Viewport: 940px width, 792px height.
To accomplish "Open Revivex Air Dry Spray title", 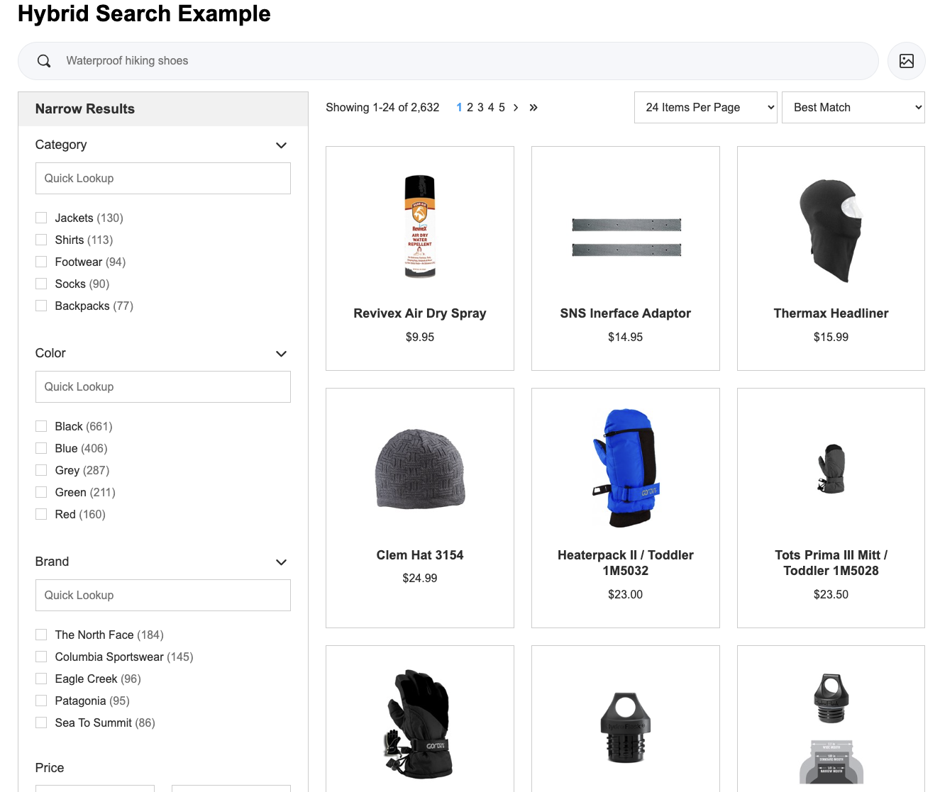I will click(x=420, y=313).
